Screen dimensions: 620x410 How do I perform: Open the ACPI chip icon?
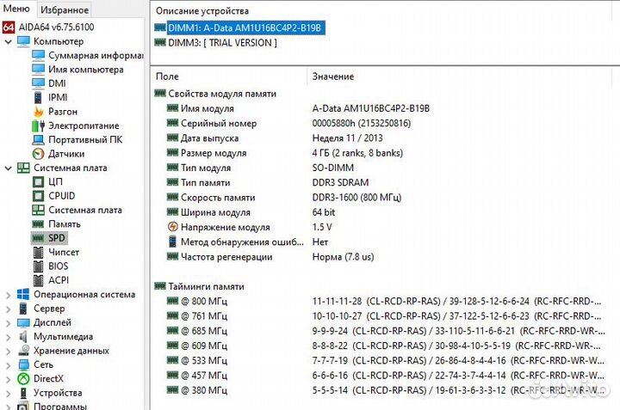[x=38, y=280]
